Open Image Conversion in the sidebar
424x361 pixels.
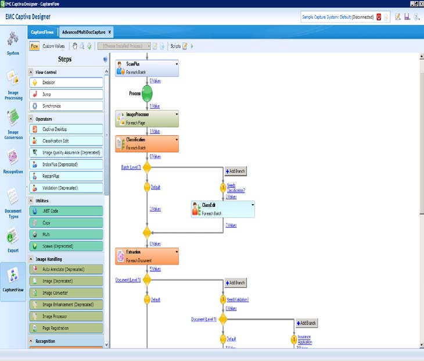point(13,124)
